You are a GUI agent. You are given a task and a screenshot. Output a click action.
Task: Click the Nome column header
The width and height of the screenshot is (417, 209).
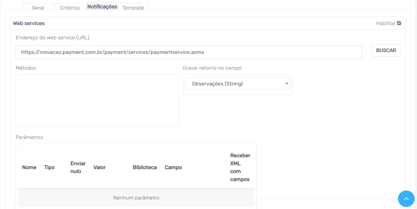point(29,167)
